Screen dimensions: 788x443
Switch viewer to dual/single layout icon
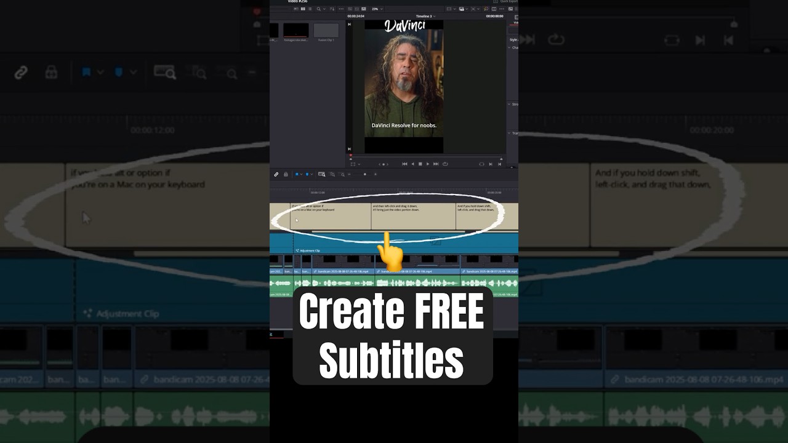tap(494, 9)
